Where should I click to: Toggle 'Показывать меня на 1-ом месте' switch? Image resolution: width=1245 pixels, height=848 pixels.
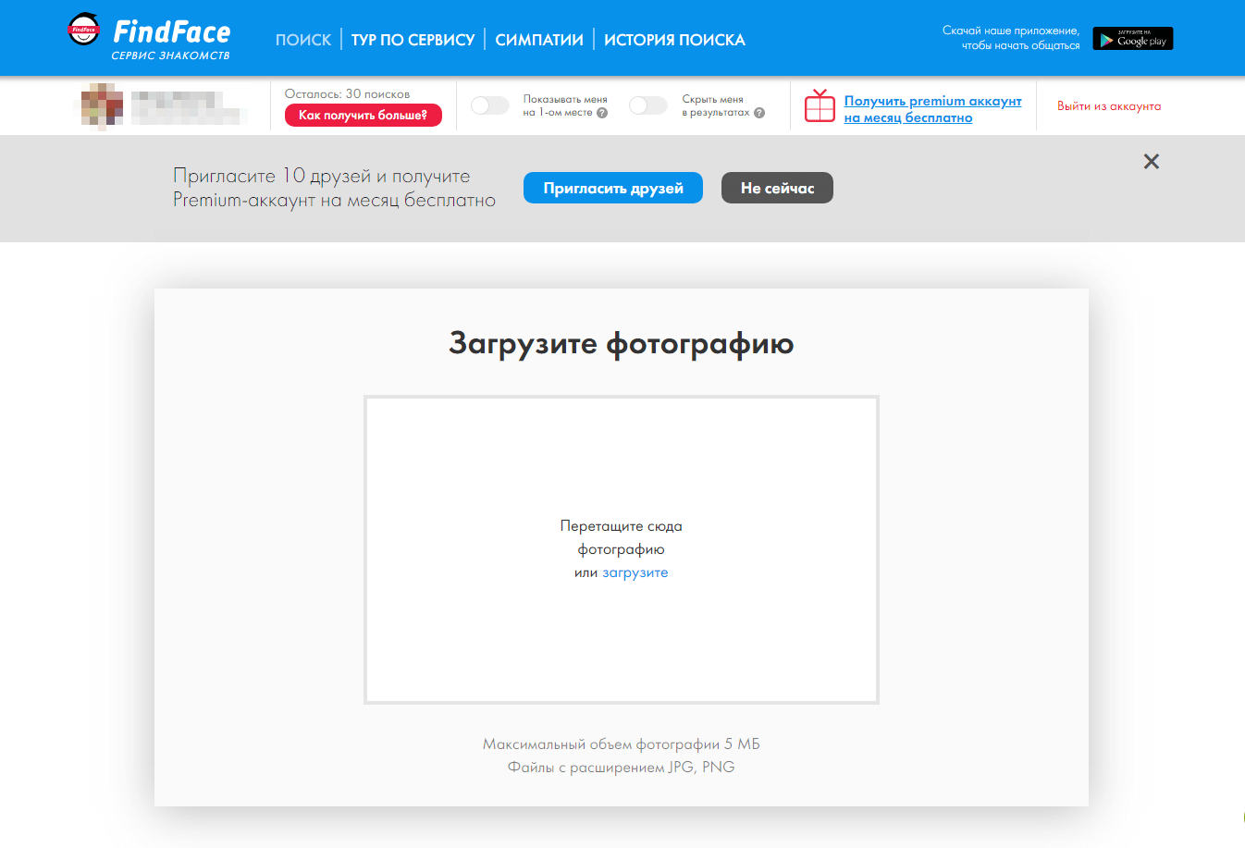click(489, 106)
